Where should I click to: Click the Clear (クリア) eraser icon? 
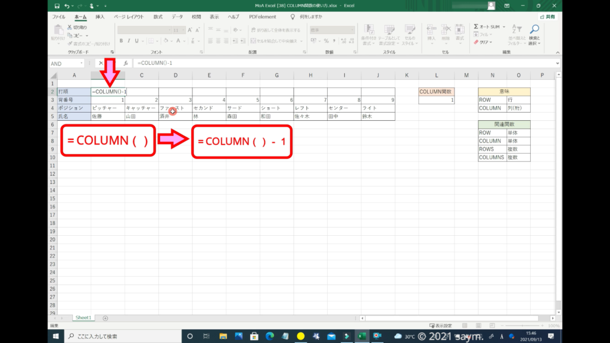(x=477, y=42)
